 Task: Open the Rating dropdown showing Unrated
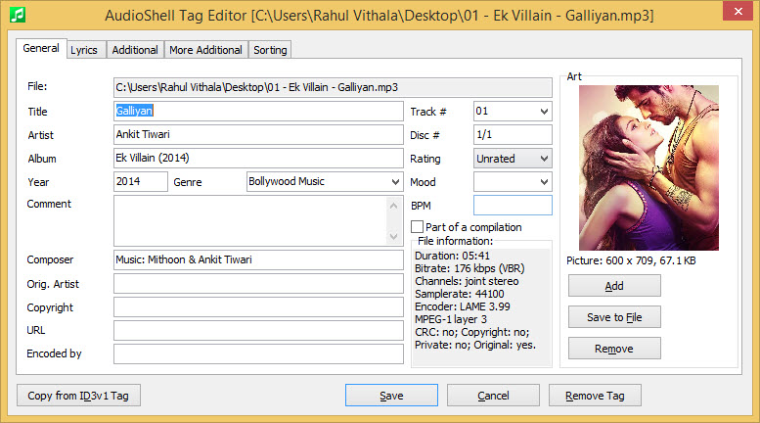point(513,159)
